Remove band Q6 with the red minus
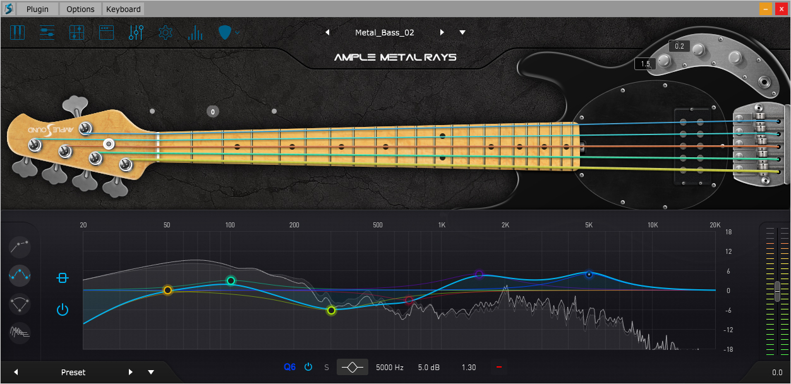Viewport: 791px width, 384px height. point(498,367)
